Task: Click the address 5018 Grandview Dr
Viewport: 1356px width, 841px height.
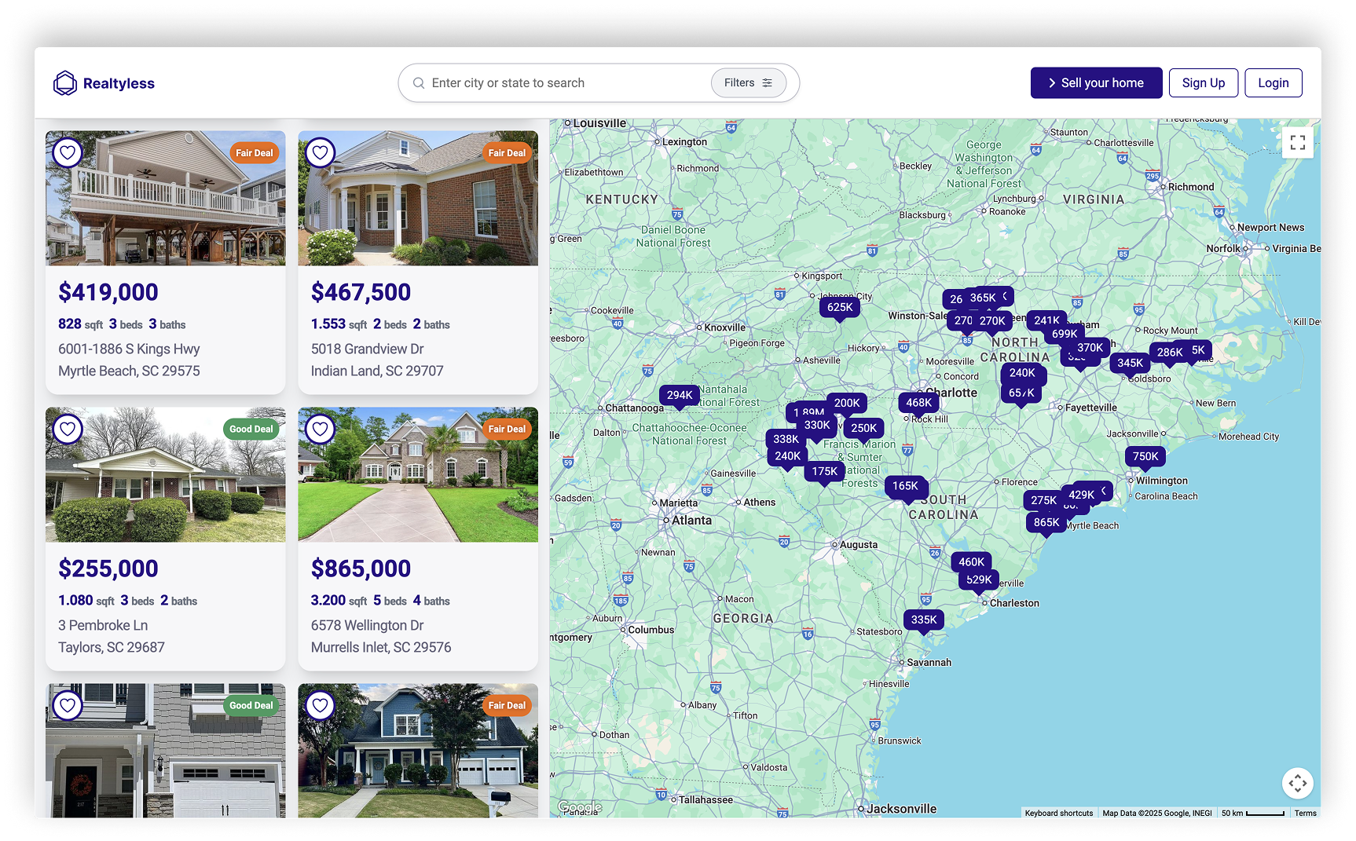Action: point(367,349)
